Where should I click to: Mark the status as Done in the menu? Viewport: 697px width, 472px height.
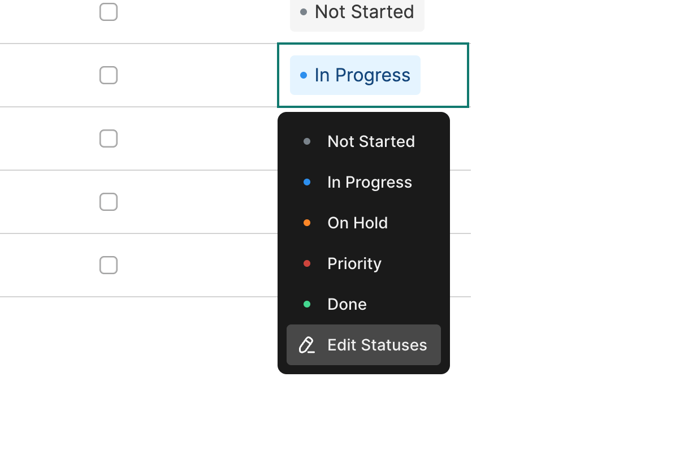(x=347, y=304)
